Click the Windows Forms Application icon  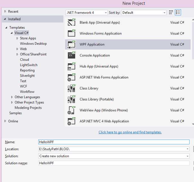[72, 33]
